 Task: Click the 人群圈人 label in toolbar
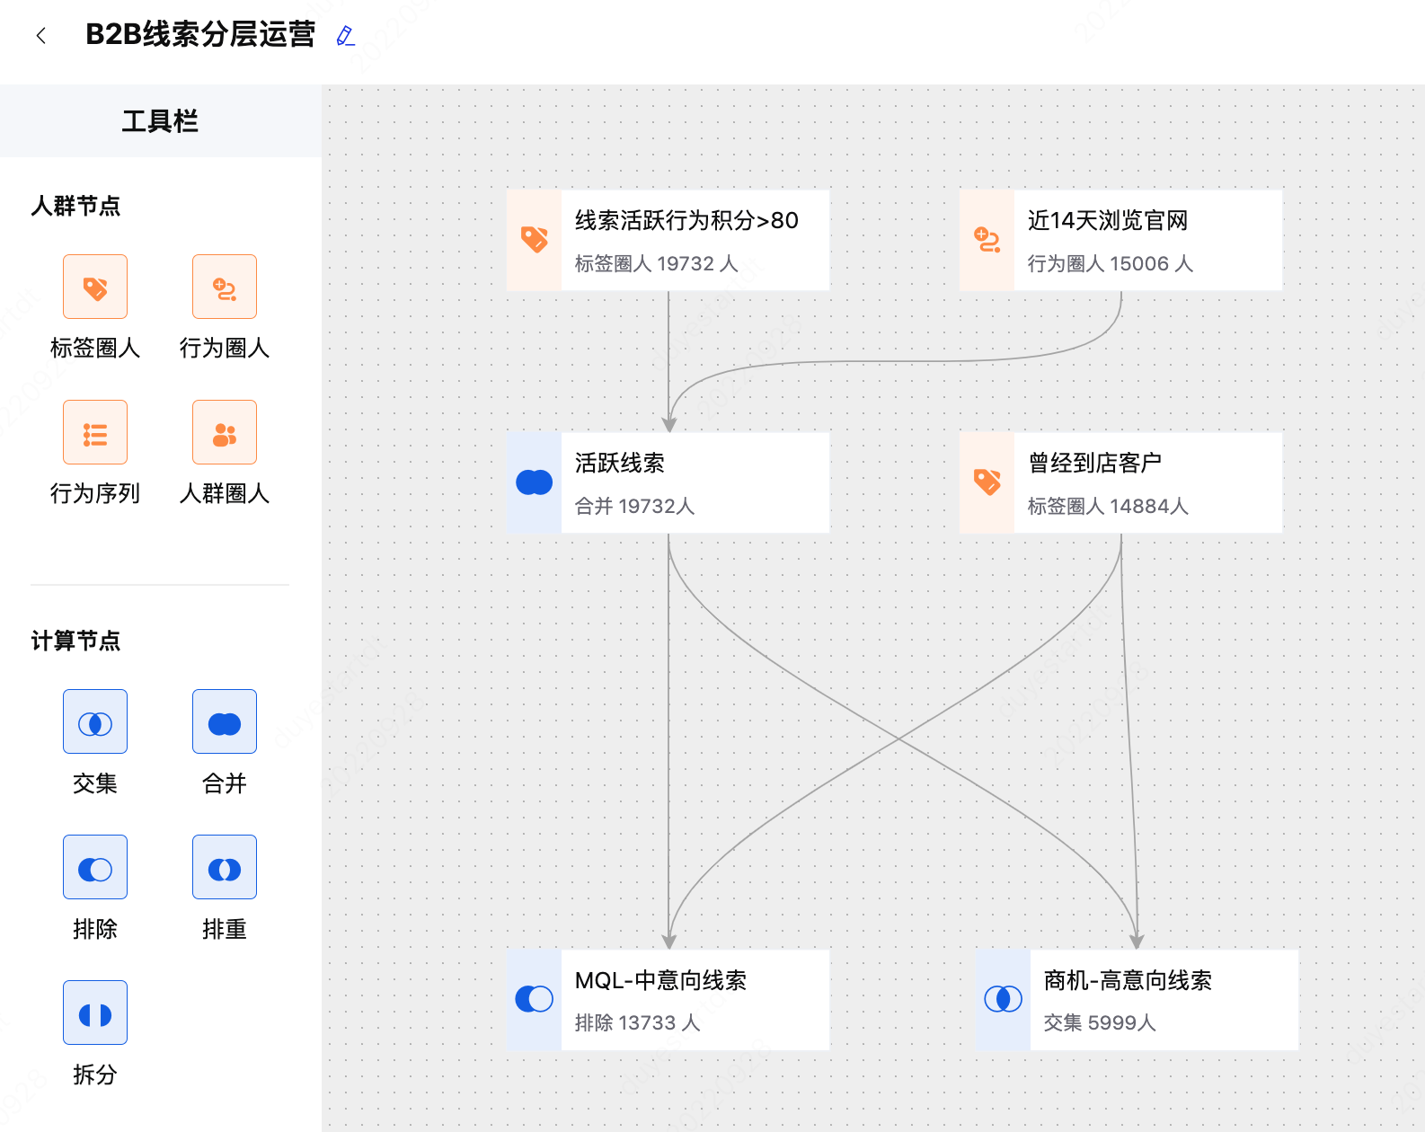coord(225,493)
